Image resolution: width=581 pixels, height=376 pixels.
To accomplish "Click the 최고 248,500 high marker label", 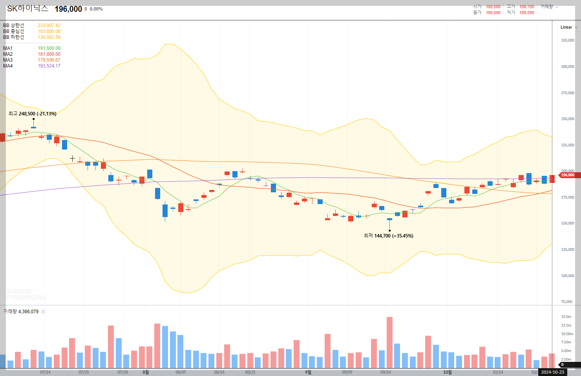I will pos(33,114).
